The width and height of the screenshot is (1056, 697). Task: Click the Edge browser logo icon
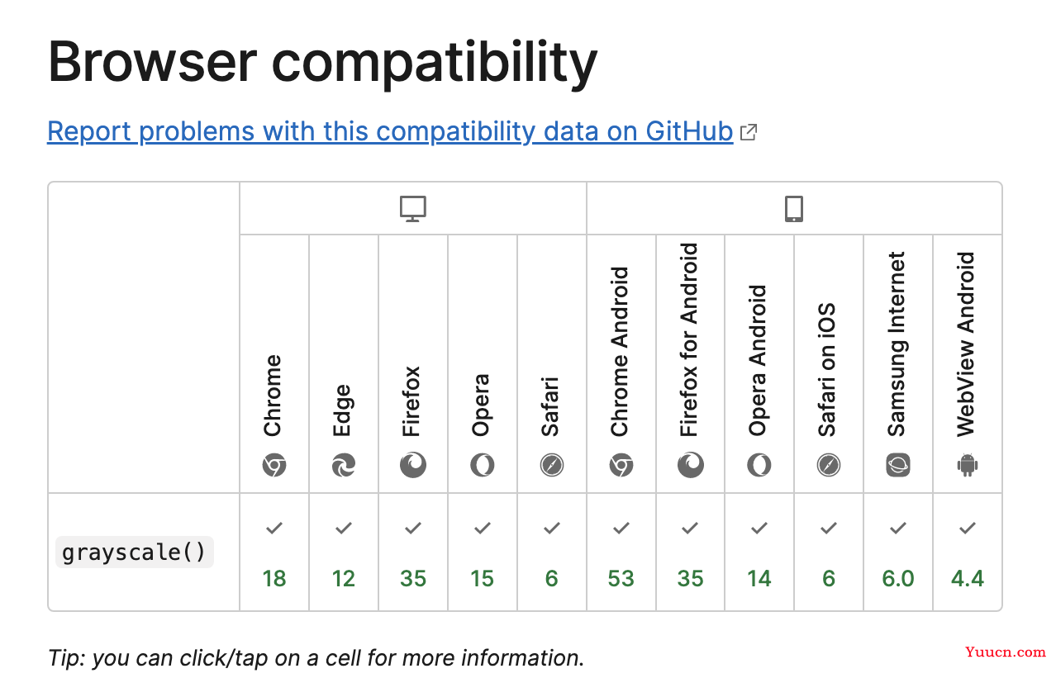click(x=344, y=466)
